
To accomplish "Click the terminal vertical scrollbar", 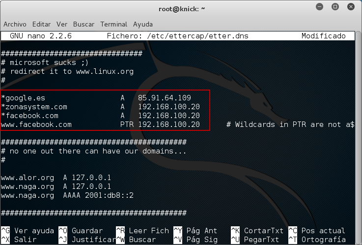I will coord(358,138).
